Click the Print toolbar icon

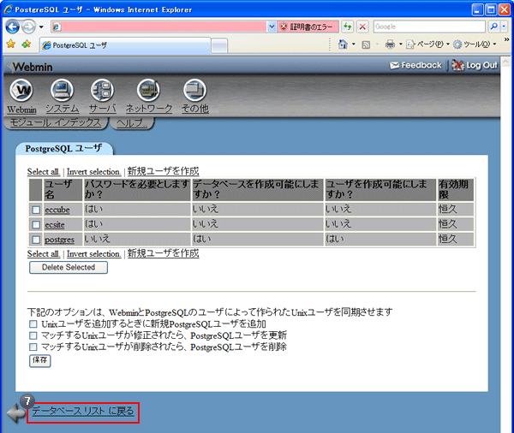[390, 44]
